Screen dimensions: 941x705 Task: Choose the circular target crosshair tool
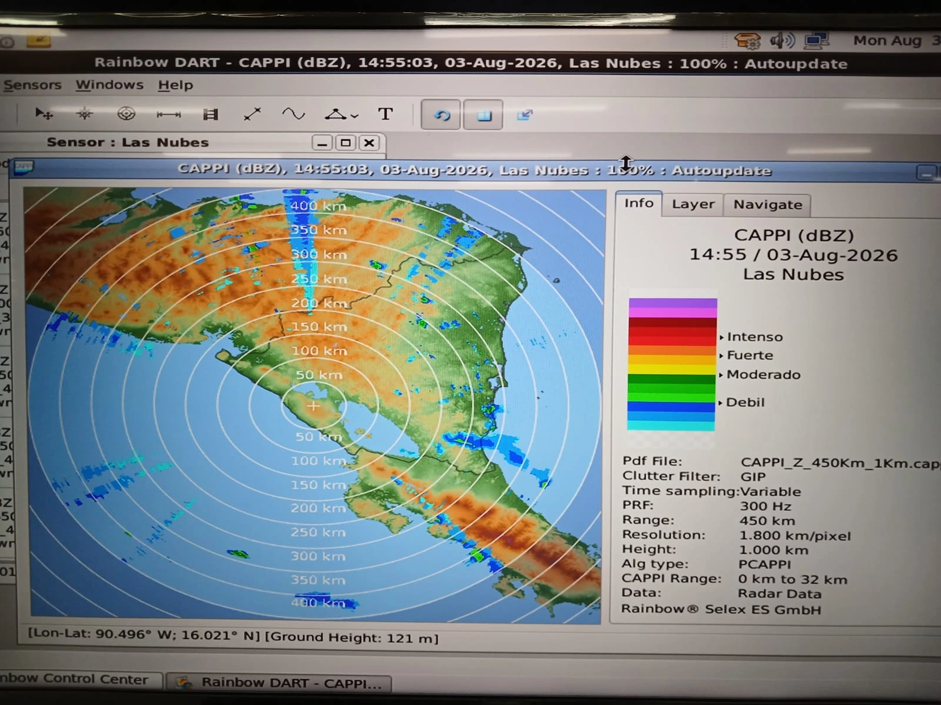tap(126, 113)
